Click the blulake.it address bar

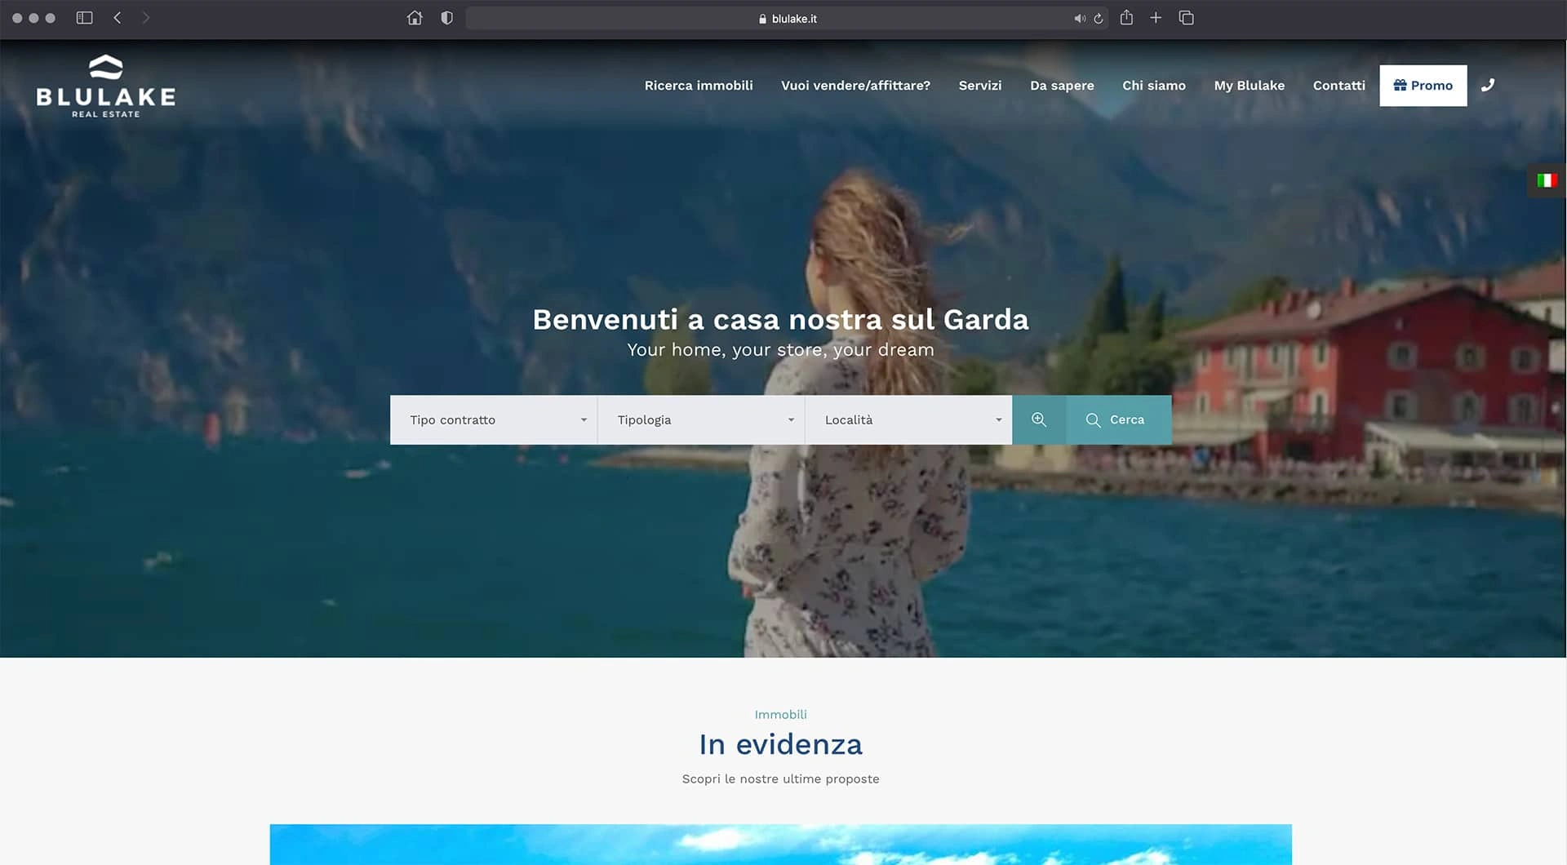point(788,18)
